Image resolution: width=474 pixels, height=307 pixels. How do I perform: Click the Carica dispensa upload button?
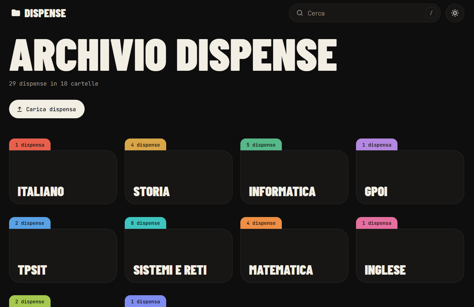[47, 109]
